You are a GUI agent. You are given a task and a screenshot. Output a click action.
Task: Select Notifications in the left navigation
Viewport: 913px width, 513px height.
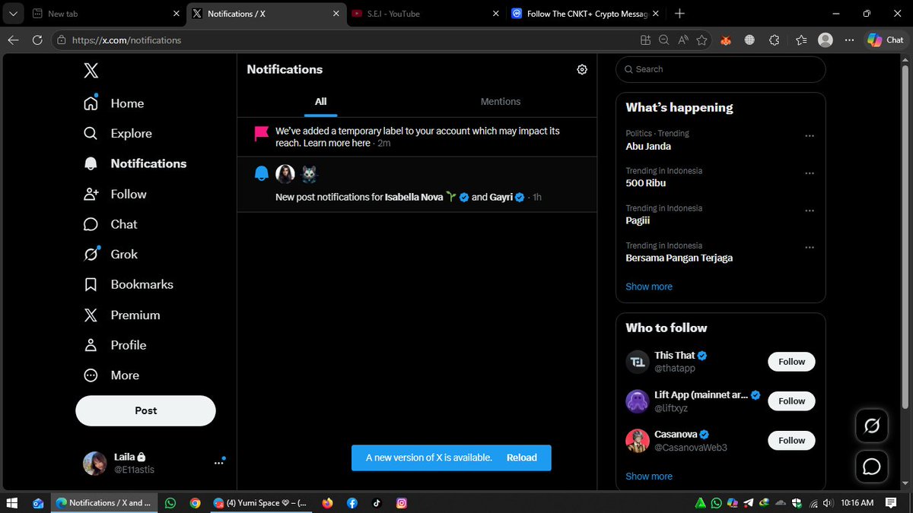point(135,163)
